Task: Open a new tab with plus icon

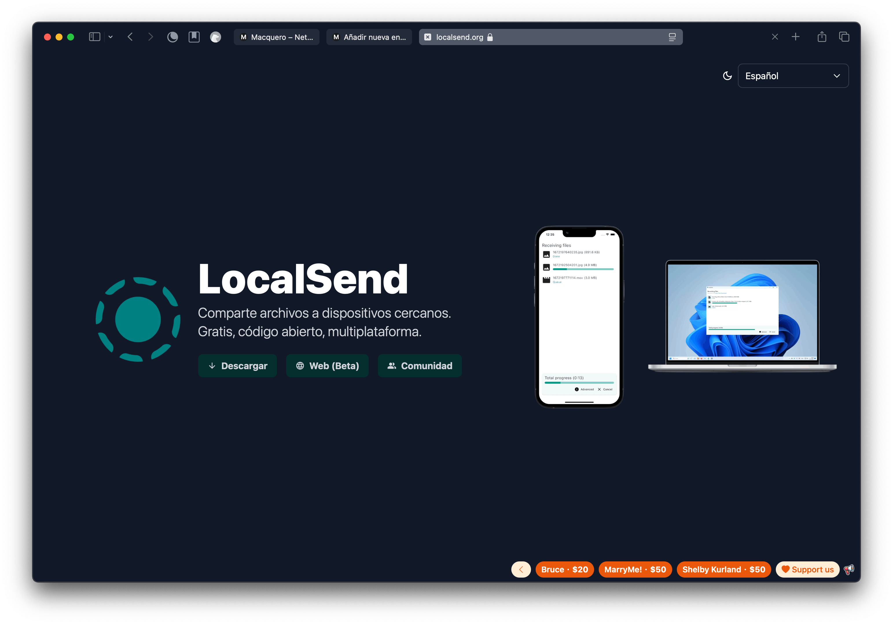Action: (795, 37)
